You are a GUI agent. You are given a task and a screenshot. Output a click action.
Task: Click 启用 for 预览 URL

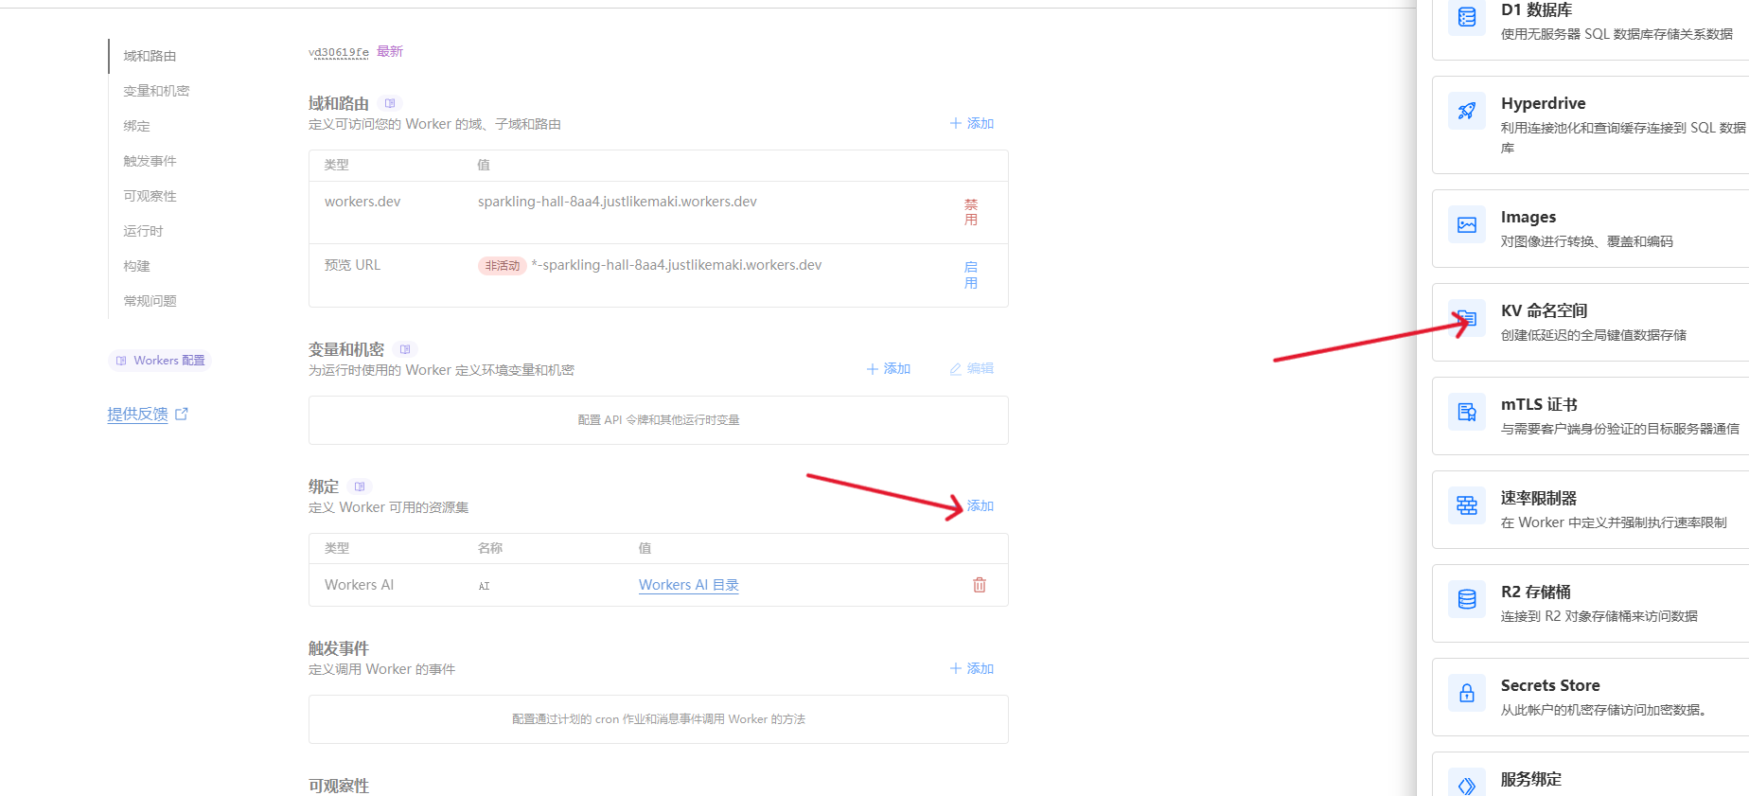pyautogui.click(x=971, y=274)
